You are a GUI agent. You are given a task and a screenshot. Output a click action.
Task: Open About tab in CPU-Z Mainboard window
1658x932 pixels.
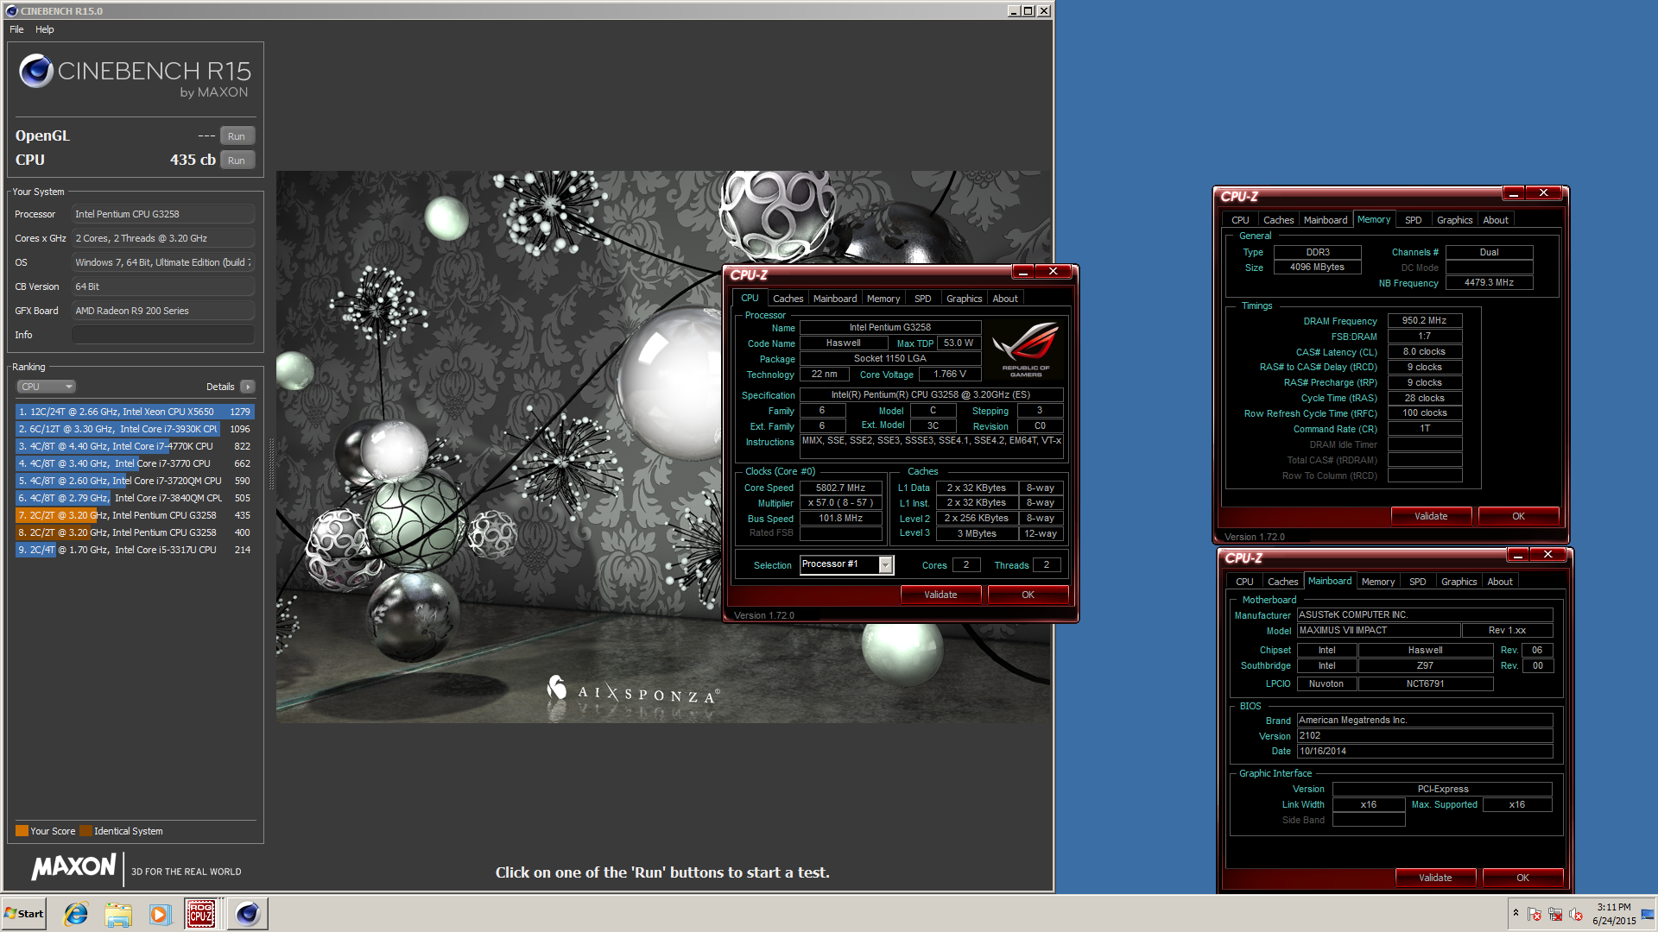(1500, 582)
